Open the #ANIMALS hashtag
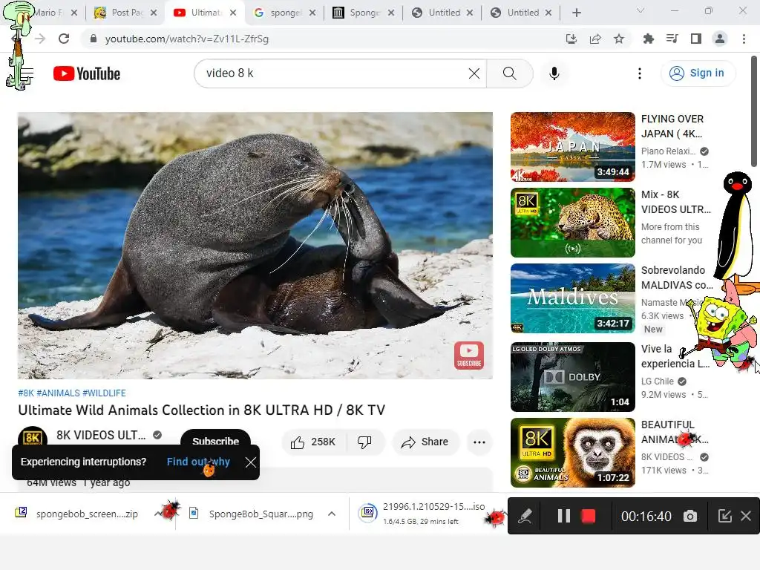Viewport: 760px width, 570px height. 58,393
